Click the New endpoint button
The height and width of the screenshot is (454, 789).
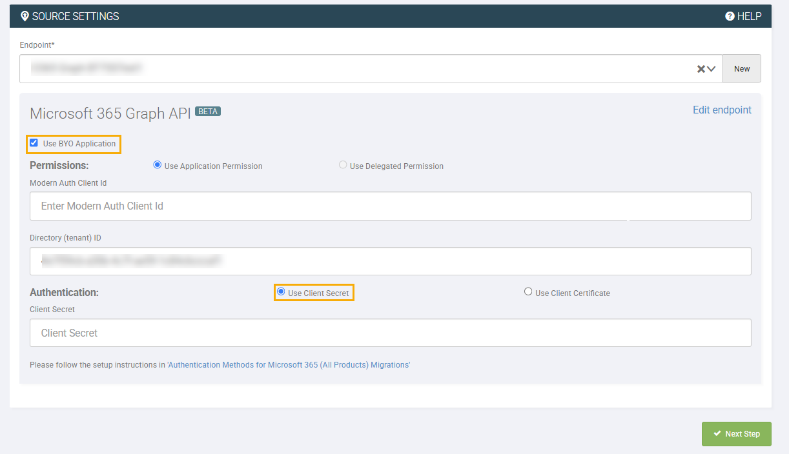[742, 69]
